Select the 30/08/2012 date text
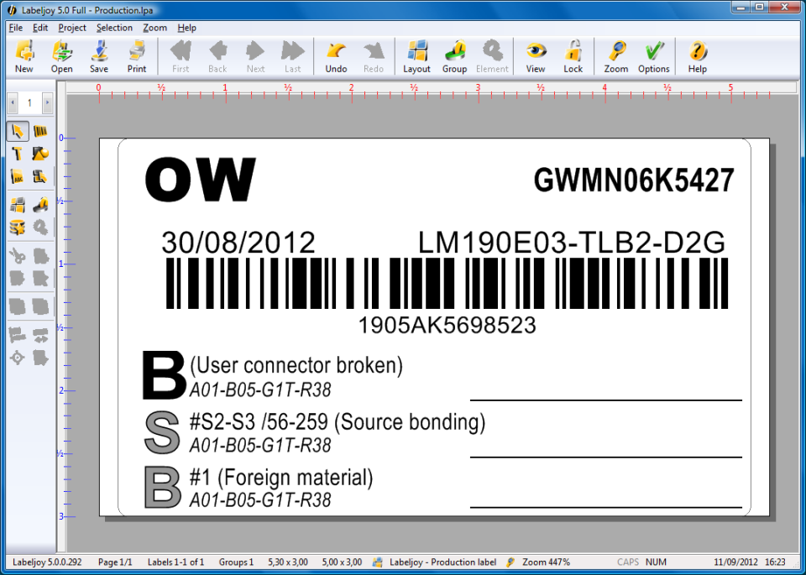Viewport: 806px width, 575px height. point(238,242)
